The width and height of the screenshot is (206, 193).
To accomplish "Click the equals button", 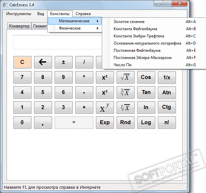I will (x=74, y=123).
